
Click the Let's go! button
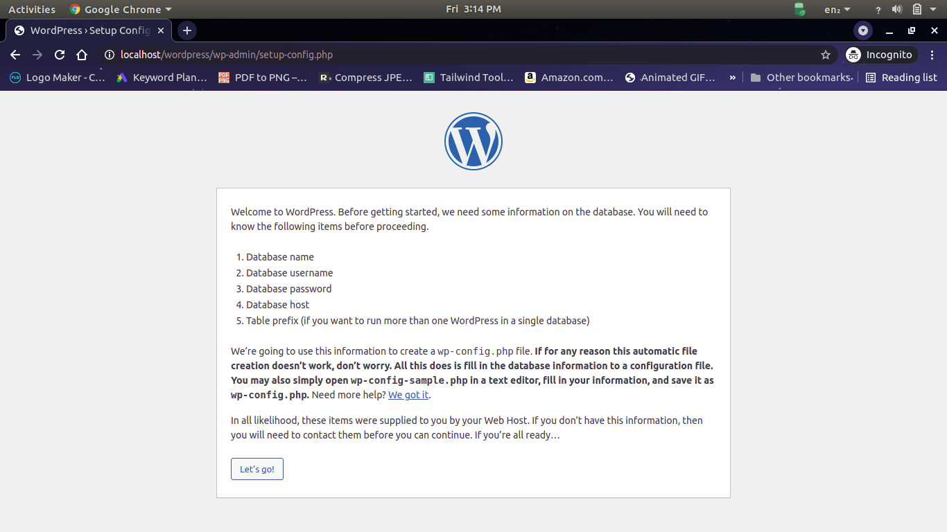(257, 469)
